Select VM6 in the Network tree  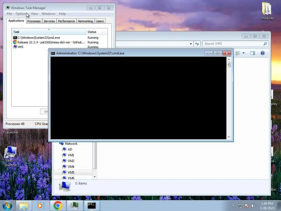coord(71,178)
